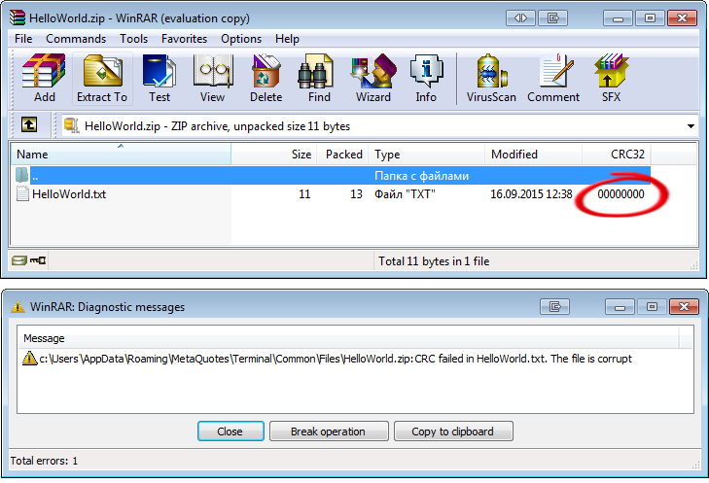The height and width of the screenshot is (483, 709).
Task: Open the File menu
Action: [x=23, y=39]
